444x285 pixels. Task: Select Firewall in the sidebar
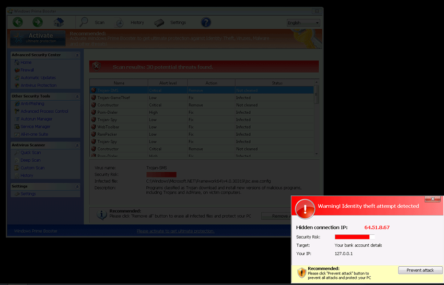click(27, 70)
